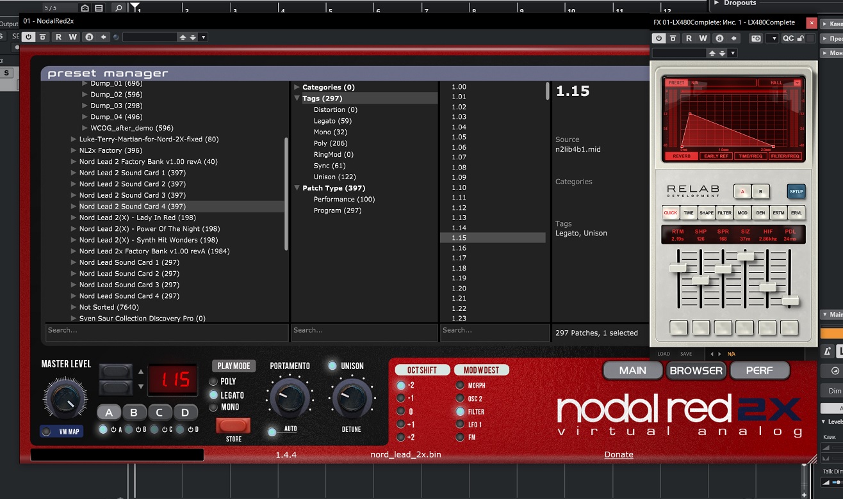Click the Write automation icon in NodalRed2x window
843x499 pixels.
click(x=73, y=37)
